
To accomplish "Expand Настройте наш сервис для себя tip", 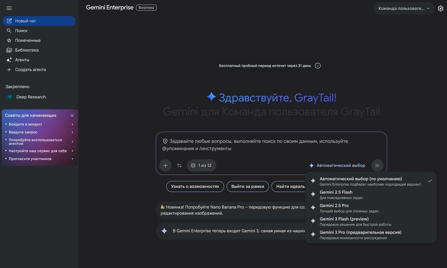I will (40, 151).
